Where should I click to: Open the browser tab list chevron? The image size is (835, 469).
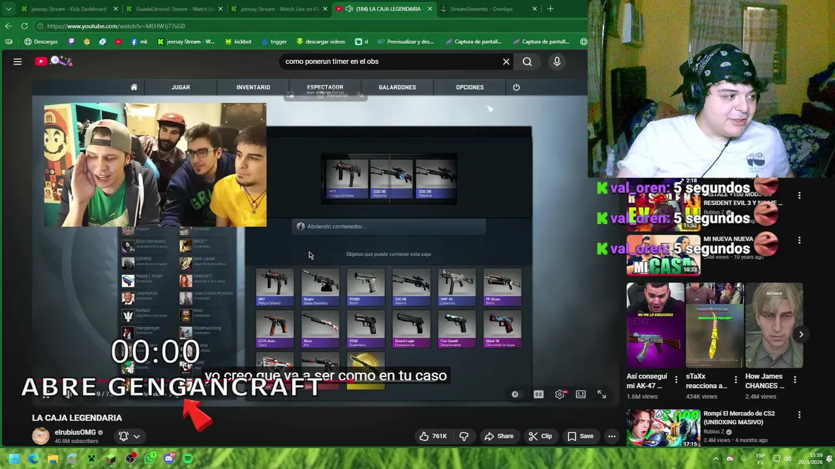pos(8,9)
